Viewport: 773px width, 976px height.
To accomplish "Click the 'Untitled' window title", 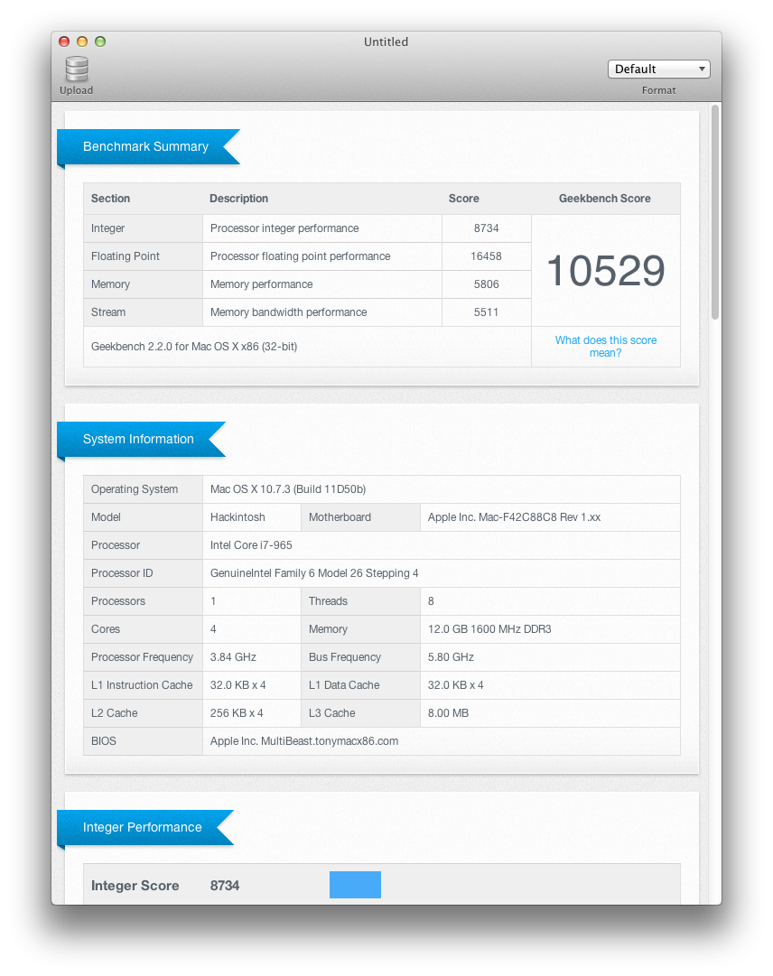I will [386, 42].
